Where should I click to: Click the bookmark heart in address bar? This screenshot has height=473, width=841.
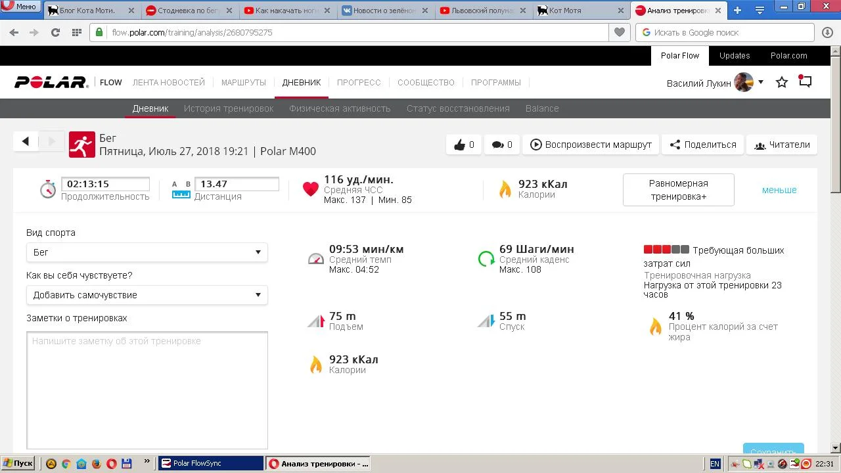pyautogui.click(x=619, y=32)
